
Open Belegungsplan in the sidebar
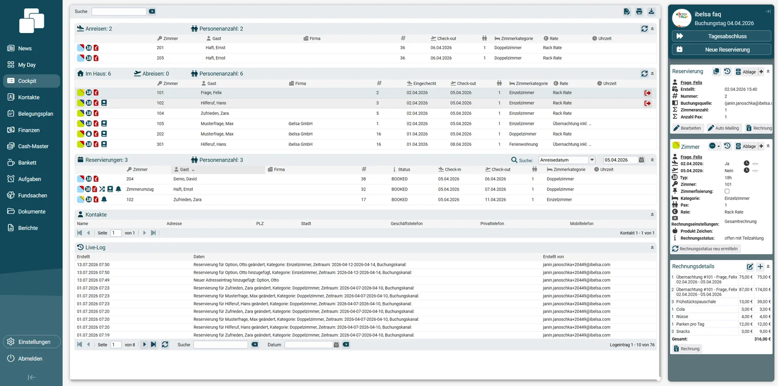click(x=31, y=114)
